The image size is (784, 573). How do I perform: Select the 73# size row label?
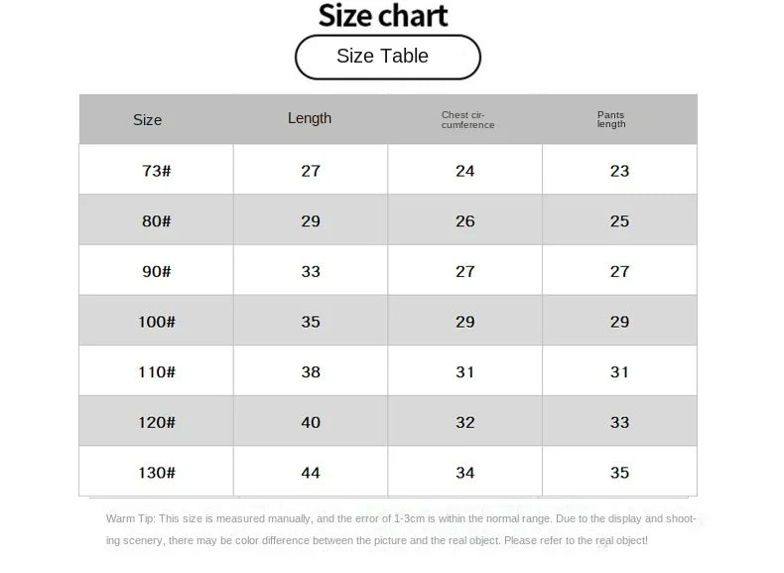tap(157, 171)
